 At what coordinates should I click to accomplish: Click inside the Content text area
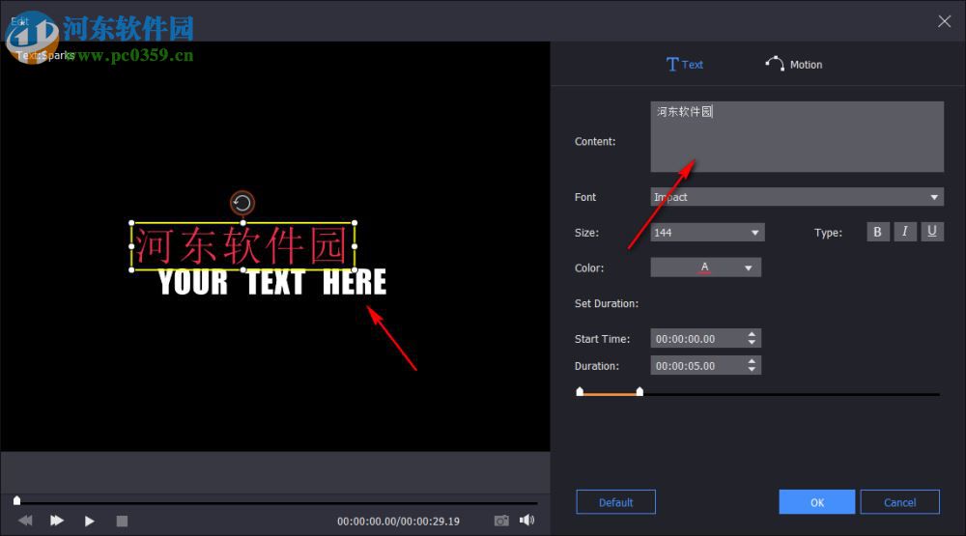[x=797, y=137]
